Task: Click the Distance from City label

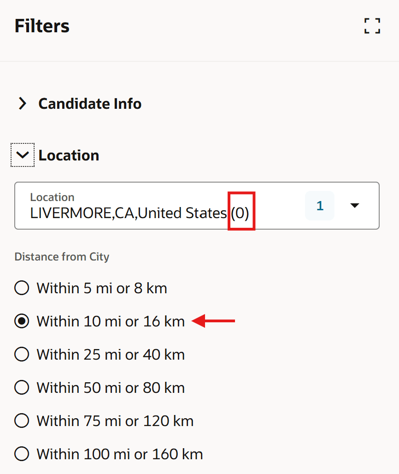Action: coord(61,256)
